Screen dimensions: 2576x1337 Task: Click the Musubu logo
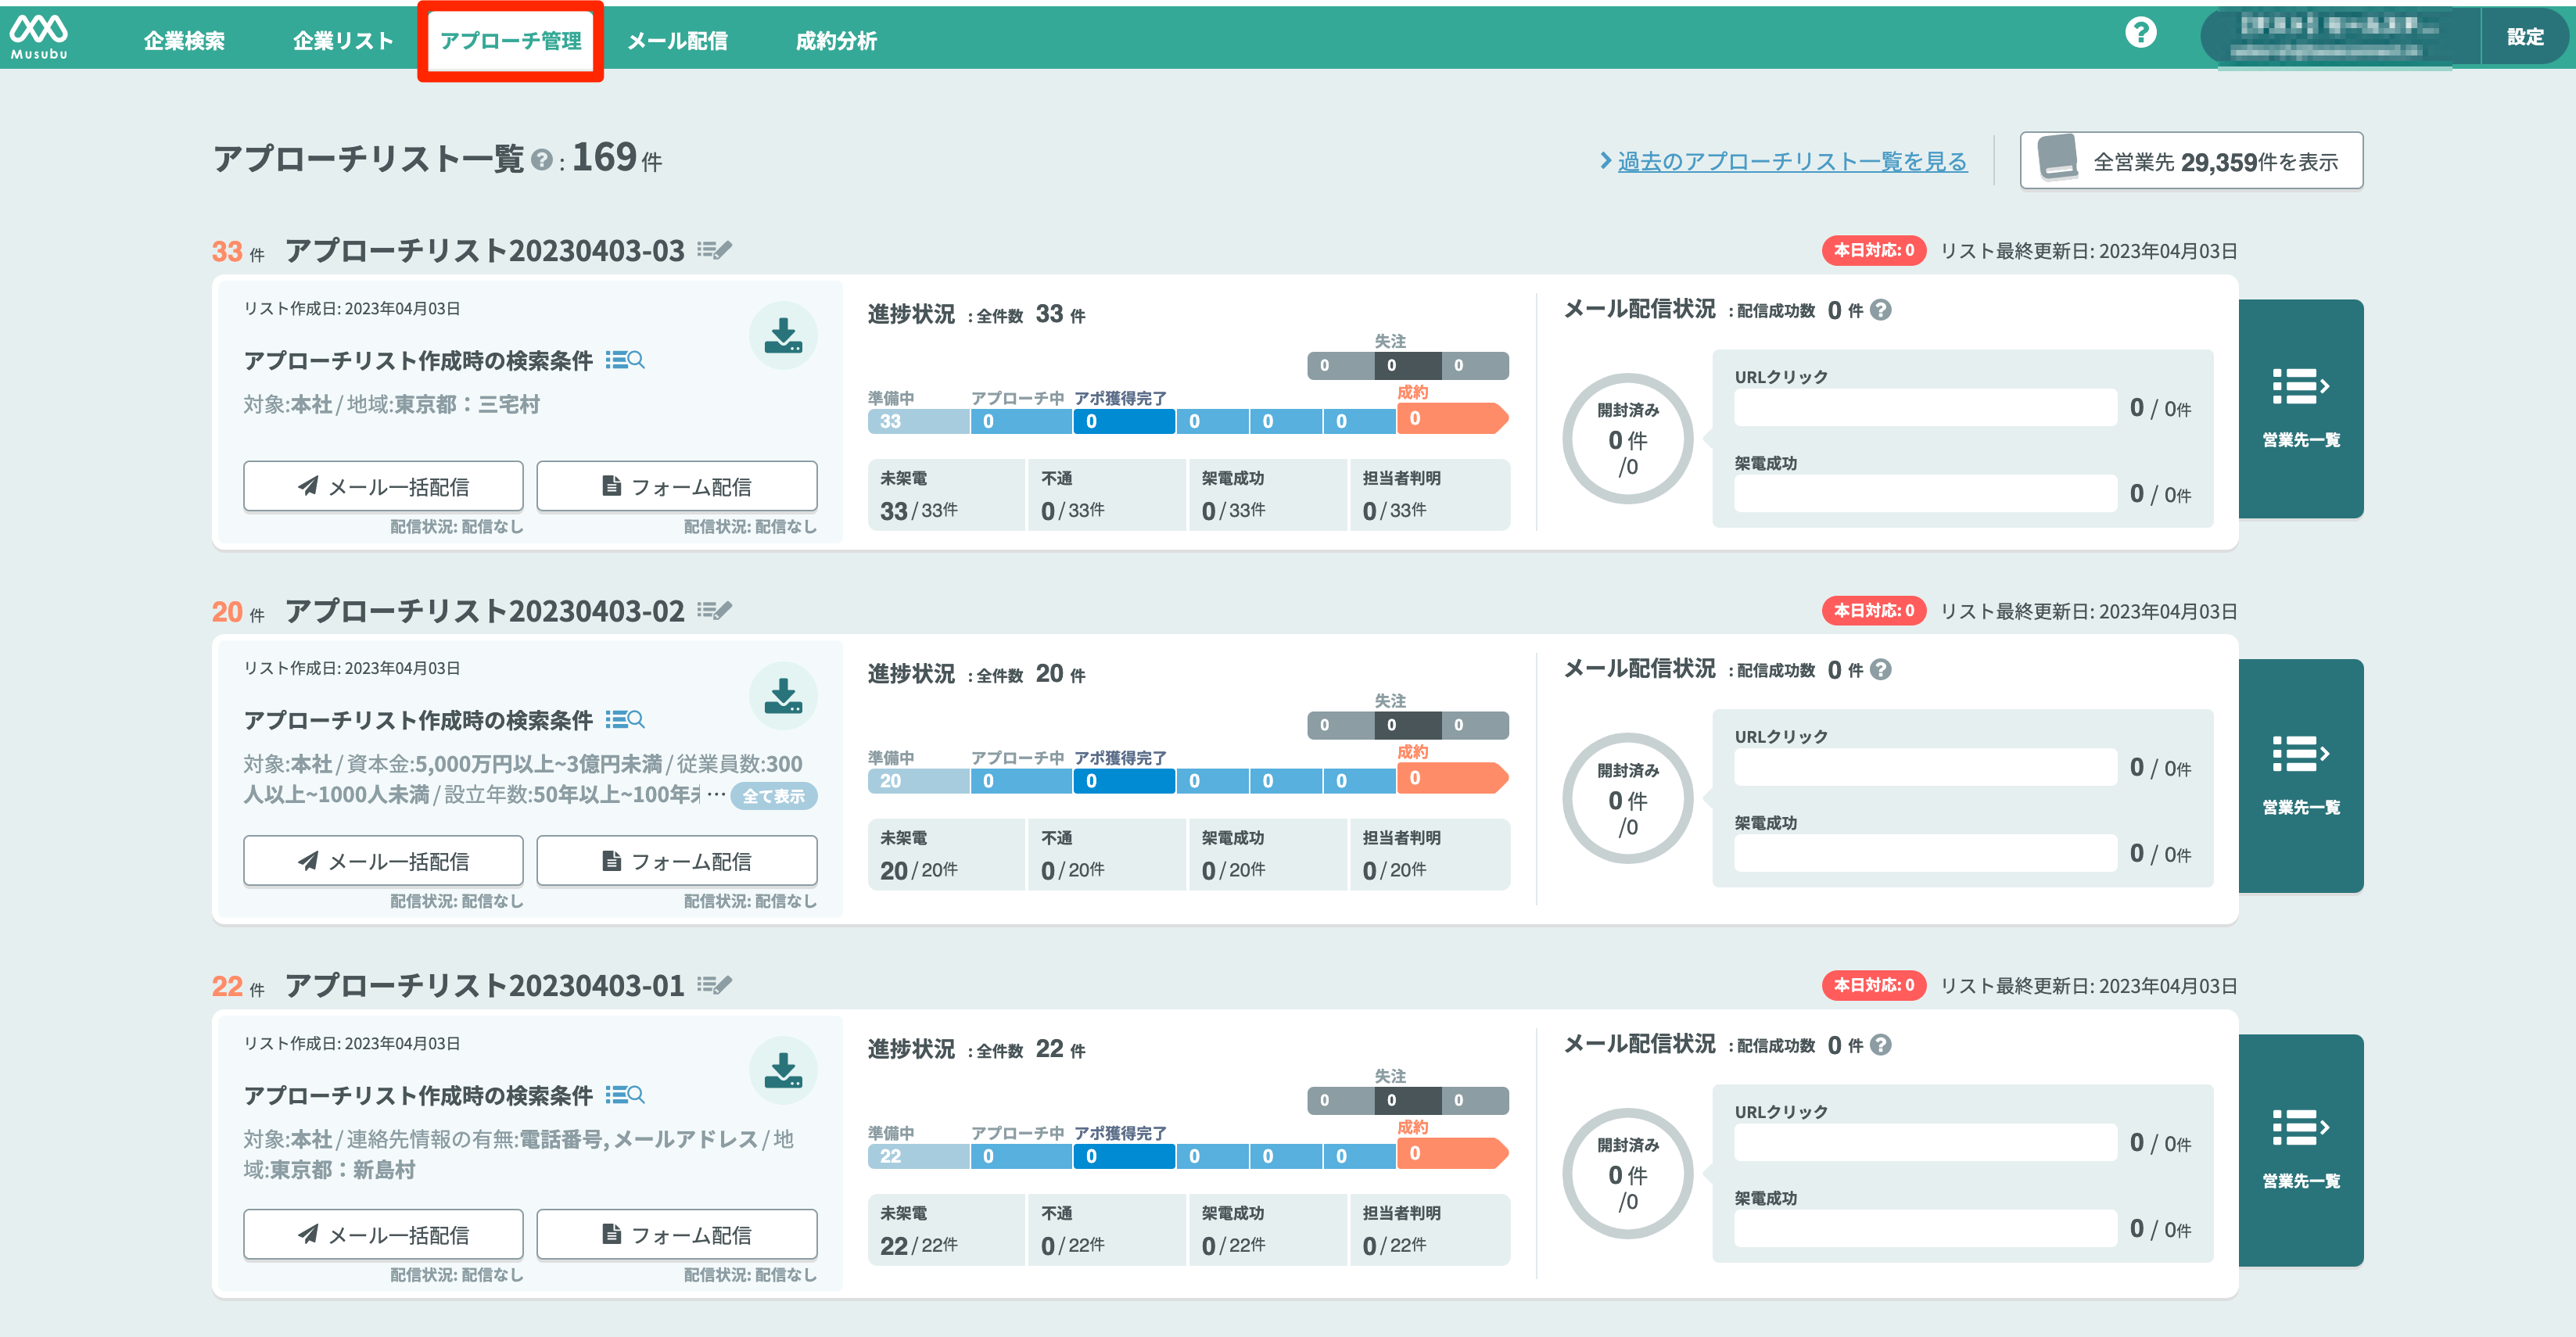pos(39,37)
